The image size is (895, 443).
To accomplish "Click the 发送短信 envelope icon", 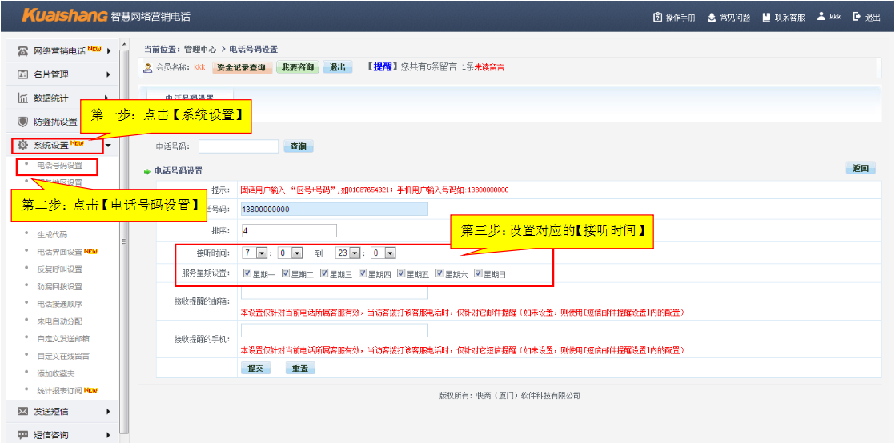I will point(23,412).
